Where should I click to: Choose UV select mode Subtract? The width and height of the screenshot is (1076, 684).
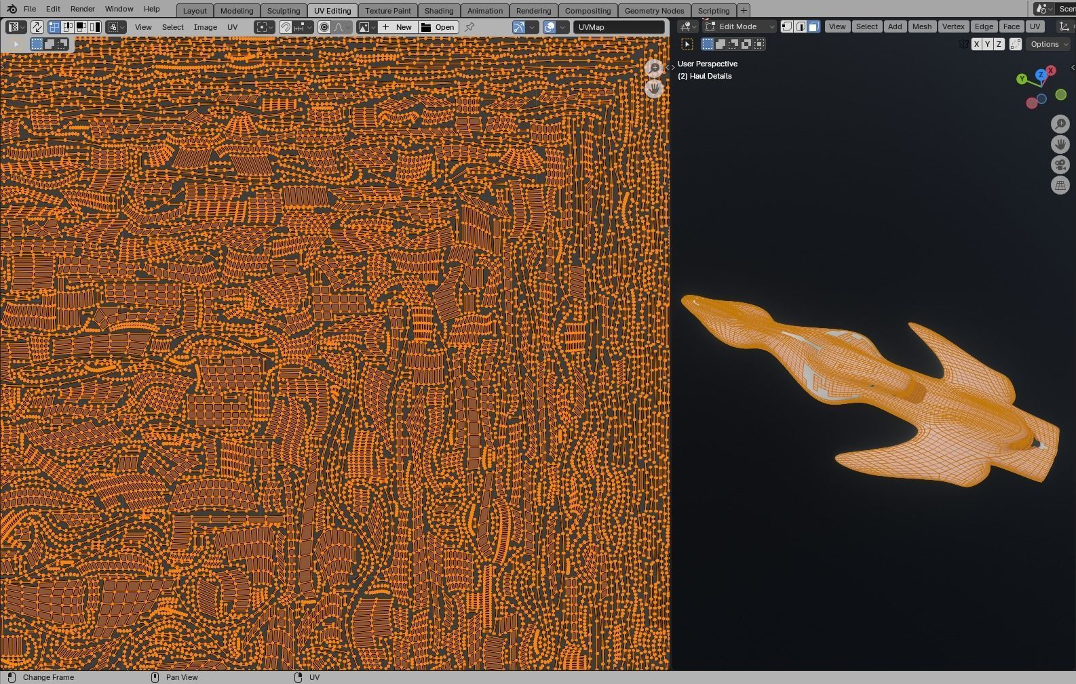tap(62, 44)
